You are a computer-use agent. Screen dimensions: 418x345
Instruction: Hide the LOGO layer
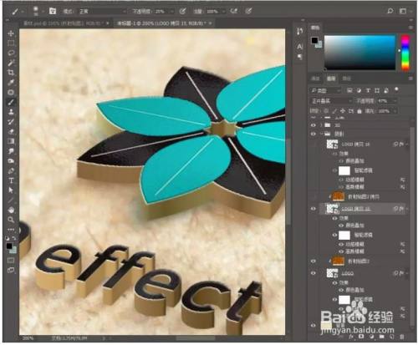pos(313,273)
